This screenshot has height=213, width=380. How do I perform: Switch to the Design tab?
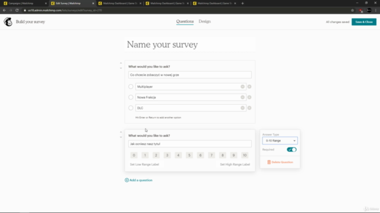pyautogui.click(x=205, y=21)
